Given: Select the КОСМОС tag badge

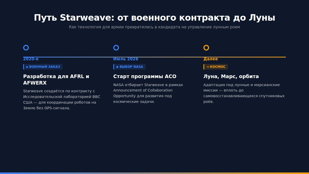Looking at the screenshot, I should click(x=216, y=67).
